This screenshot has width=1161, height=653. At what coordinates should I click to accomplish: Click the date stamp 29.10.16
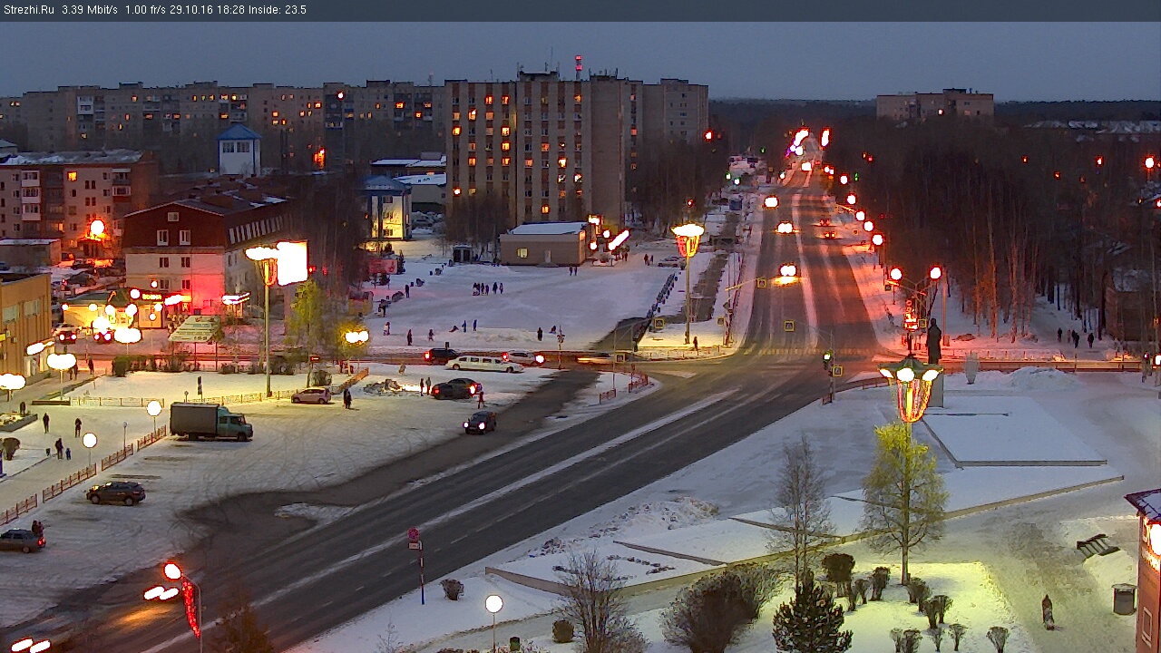click(190, 10)
